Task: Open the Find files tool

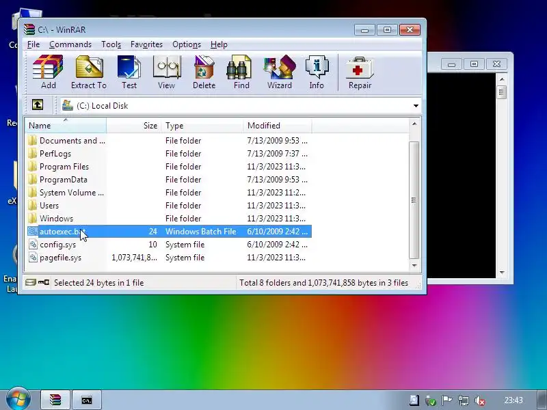Action: click(x=241, y=72)
